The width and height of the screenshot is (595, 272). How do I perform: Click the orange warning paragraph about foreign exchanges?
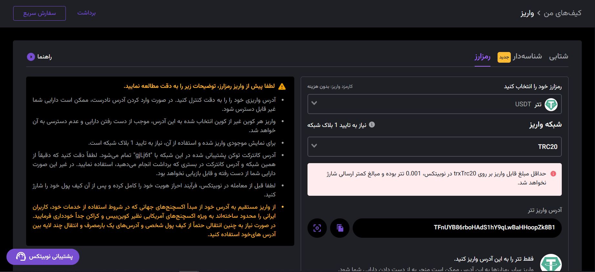click(x=154, y=221)
